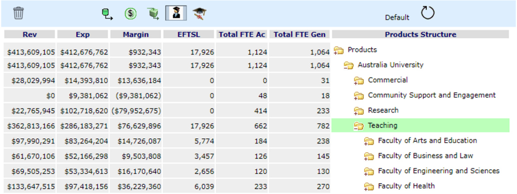Expand Faculty of Engineering and Sciences folder

pos(369,171)
